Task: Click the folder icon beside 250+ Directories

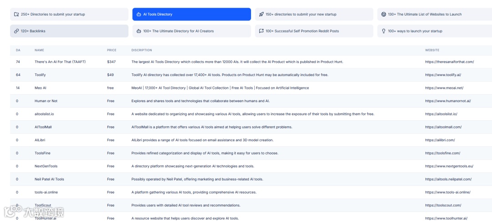Action: 16,14
